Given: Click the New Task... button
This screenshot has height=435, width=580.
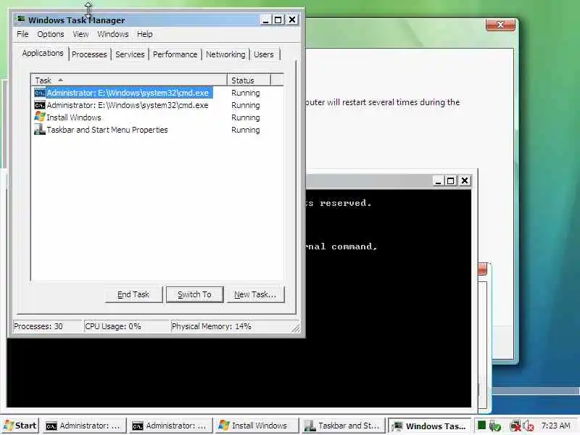Looking at the screenshot, I should [255, 294].
